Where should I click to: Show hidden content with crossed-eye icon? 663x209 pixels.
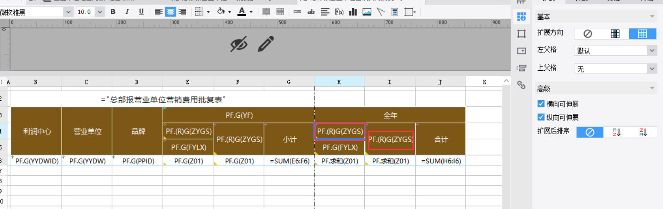pos(239,44)
